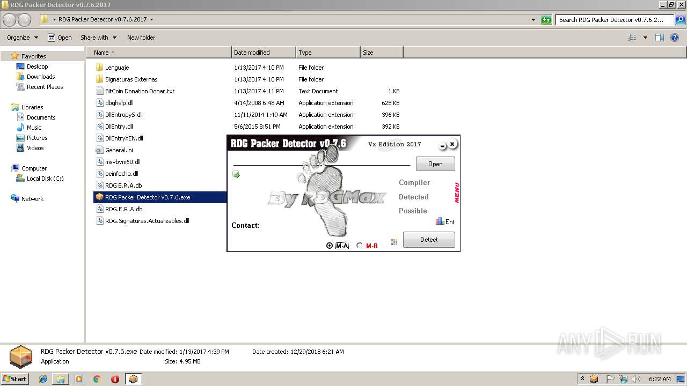Open Desktop in the Favorites sidebar
Viewport: 687px width, 386px height.
click(37, 66)
